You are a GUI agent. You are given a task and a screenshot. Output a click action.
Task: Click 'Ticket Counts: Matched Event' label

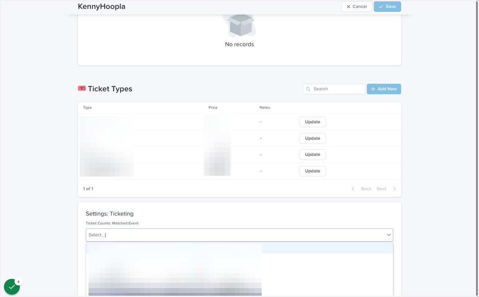(112, 223)
